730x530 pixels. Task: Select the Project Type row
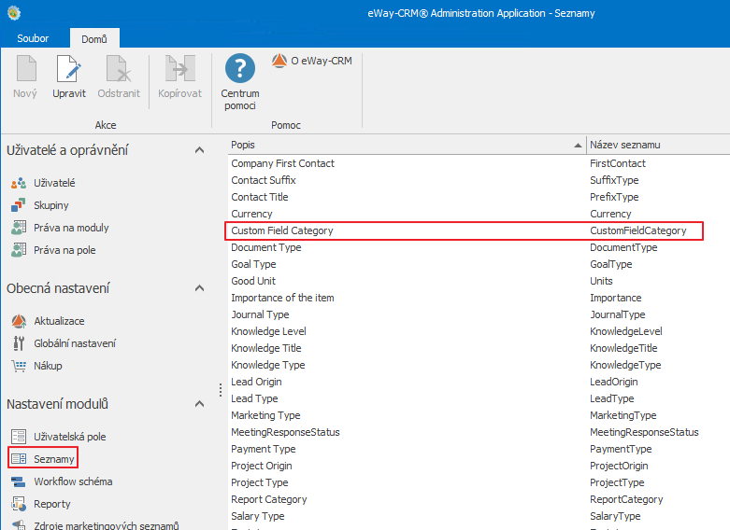[x=480, y=482]
